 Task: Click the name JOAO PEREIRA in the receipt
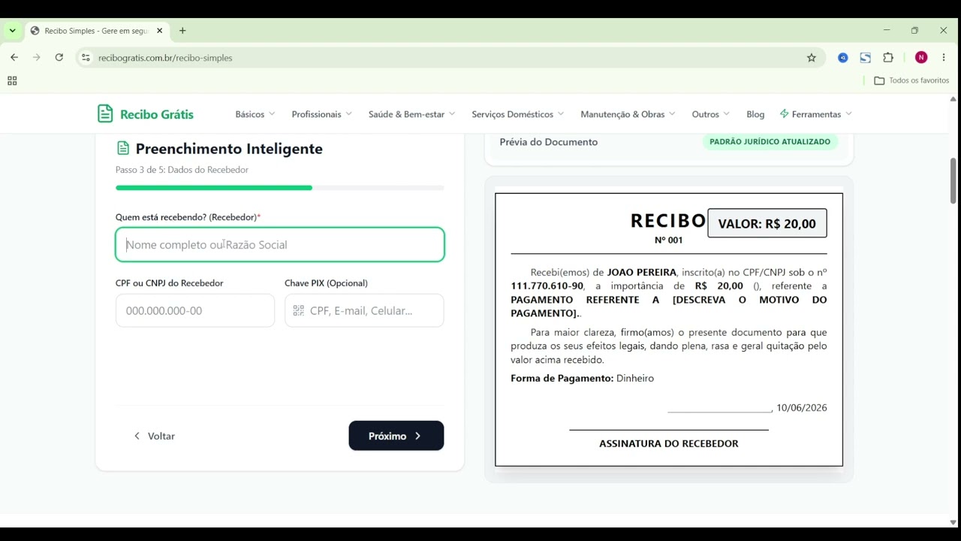pyautogui.click(x=642, y=273)
